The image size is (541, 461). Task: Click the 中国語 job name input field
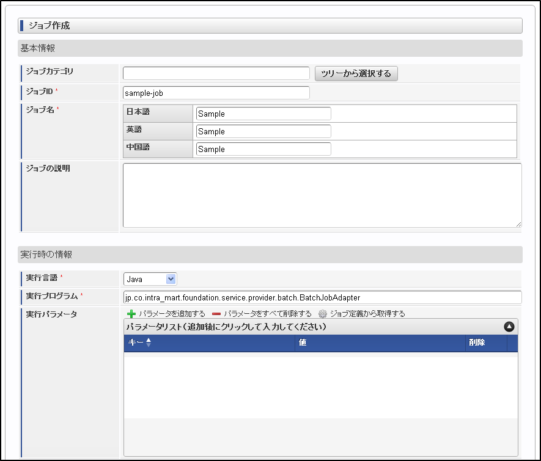click(x=263, y=149)
